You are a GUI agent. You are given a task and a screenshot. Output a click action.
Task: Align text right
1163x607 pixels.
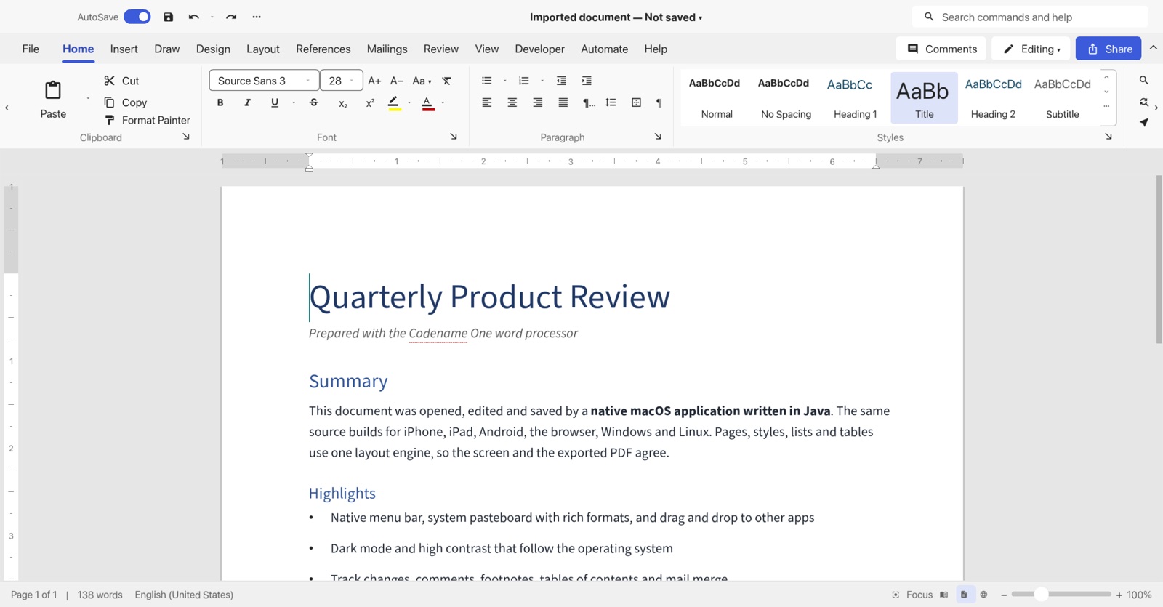coord(538,103)
